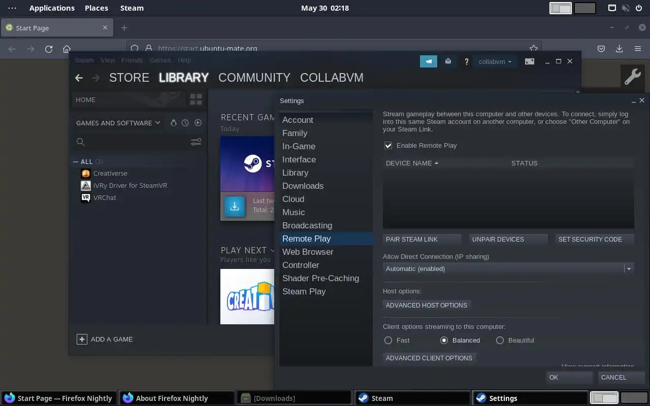Screen dimensions: 650x406
Task: Open Steam menu in Steam window
Action: [84, 60]
